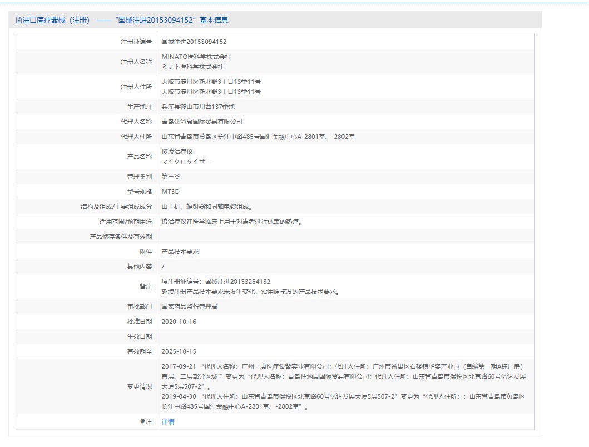Click the 产品名称 label

[140, 157]
